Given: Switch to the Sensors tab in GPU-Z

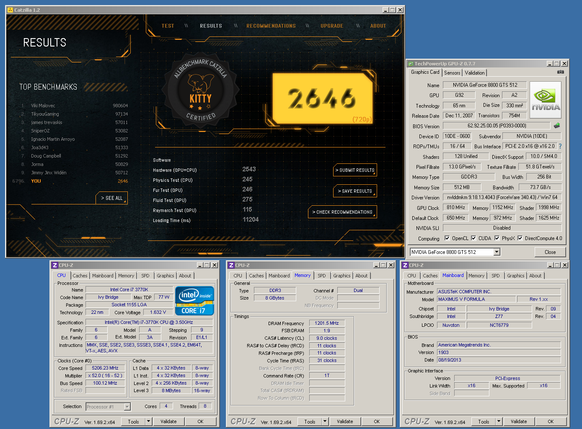Looking at the screenshot, I should click(452, 72).
